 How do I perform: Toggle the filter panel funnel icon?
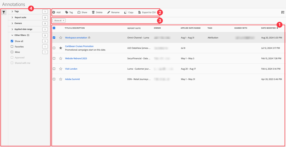pyautogui.click(x=4, y=13)
